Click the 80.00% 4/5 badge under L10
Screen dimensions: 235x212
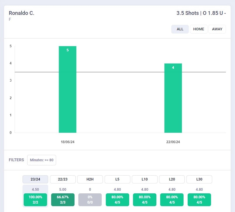click(x=145, y=200)
